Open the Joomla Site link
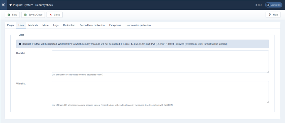 point(274,5)
